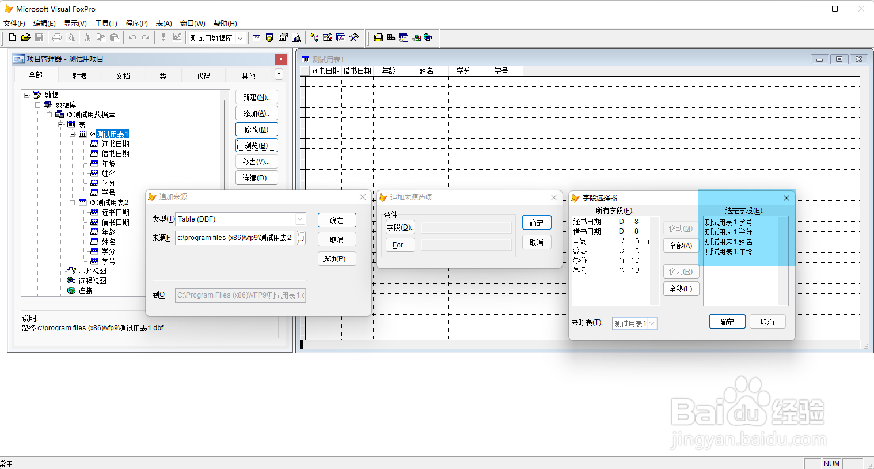The width and height of the screenshot is (874, 469).
Task: Click the 新建(N) button in Project Manager
Action: [257, 97]
